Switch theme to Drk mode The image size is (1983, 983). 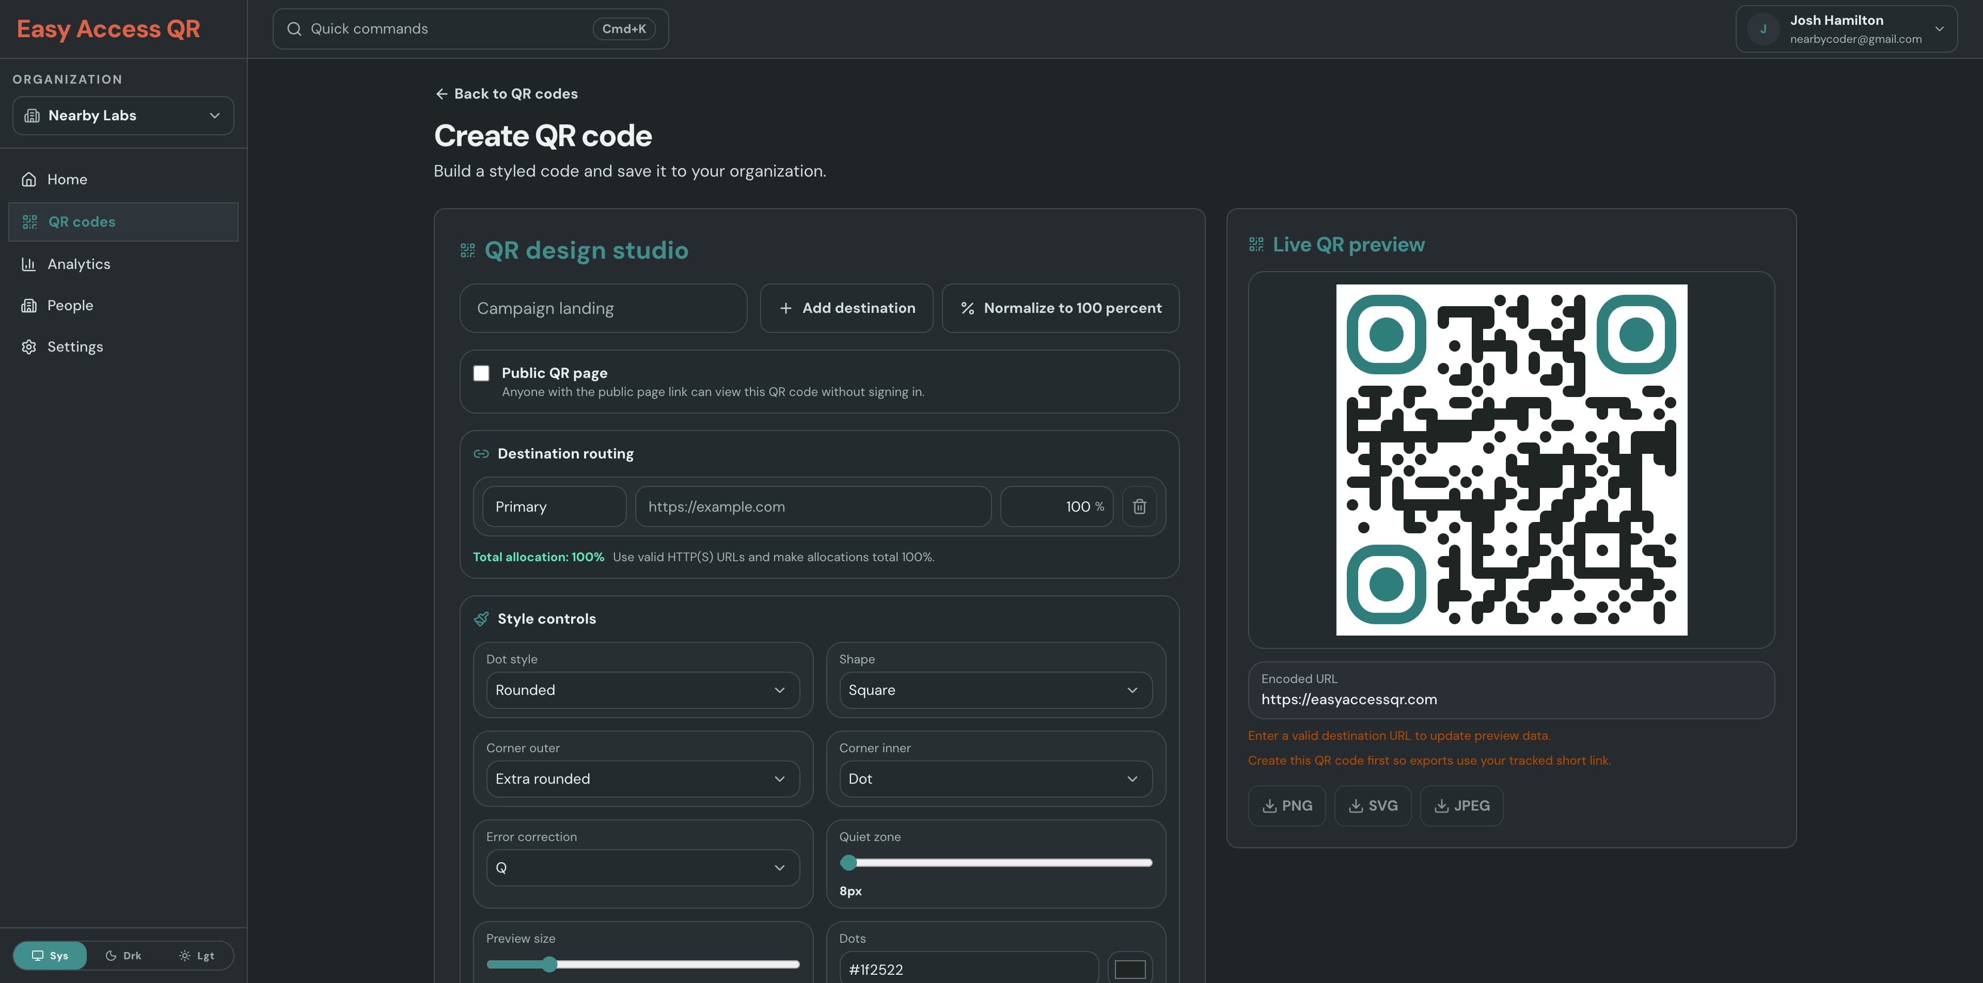point(123,955)
